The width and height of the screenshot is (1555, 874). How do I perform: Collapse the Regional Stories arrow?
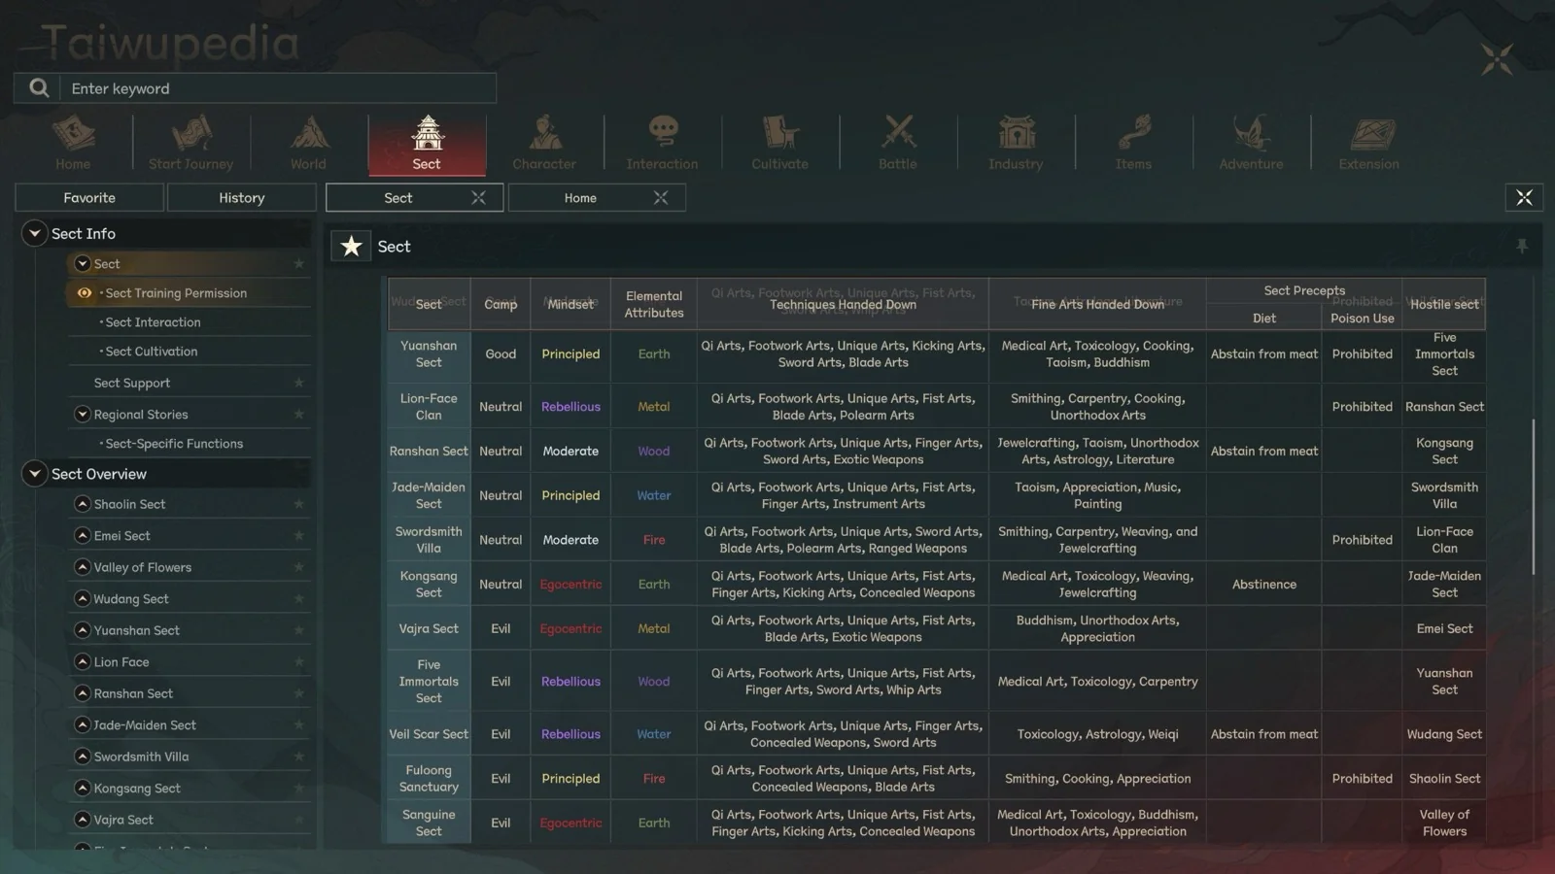83,414
